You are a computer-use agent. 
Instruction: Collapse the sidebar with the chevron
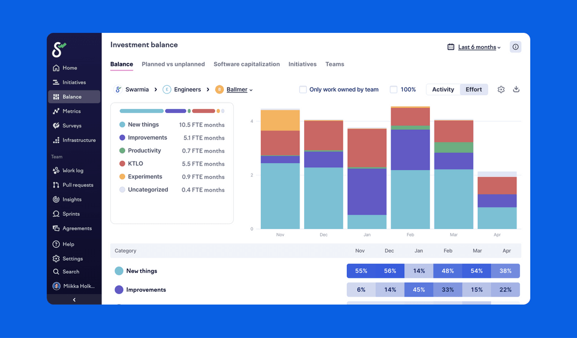pyautogui.click(x=74, y=299)
